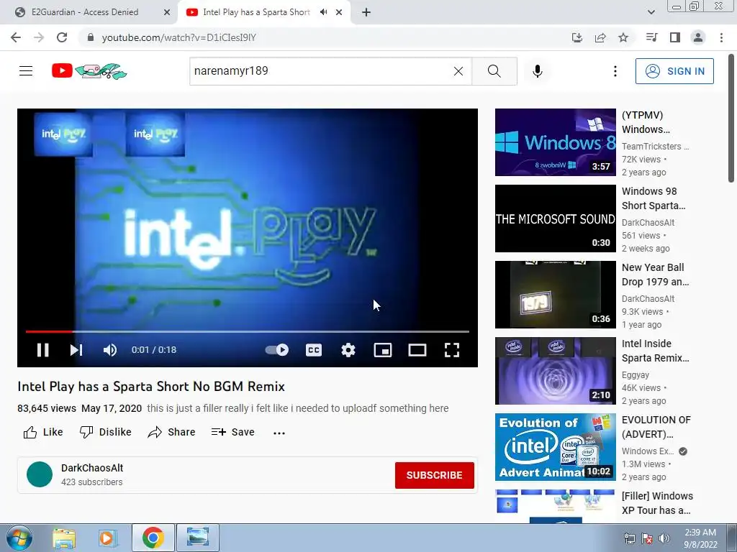Viewport: 737px width, 552px height.
Task: Click the address bar URL
Action: (x=178, y=37)
